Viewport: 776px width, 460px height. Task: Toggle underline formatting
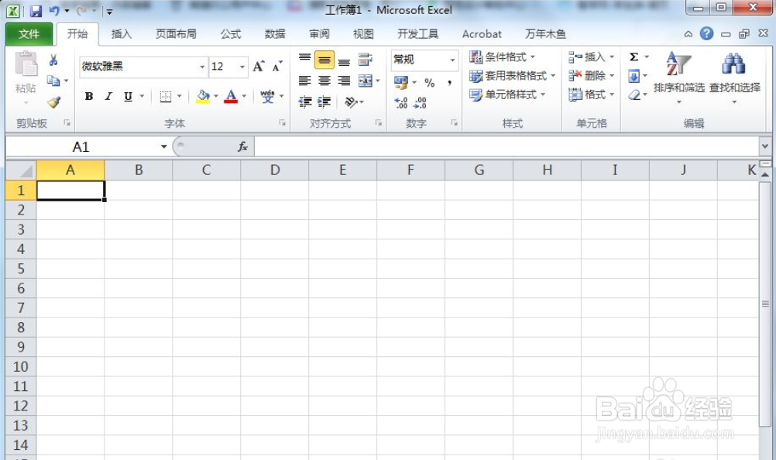click(129, 96)
